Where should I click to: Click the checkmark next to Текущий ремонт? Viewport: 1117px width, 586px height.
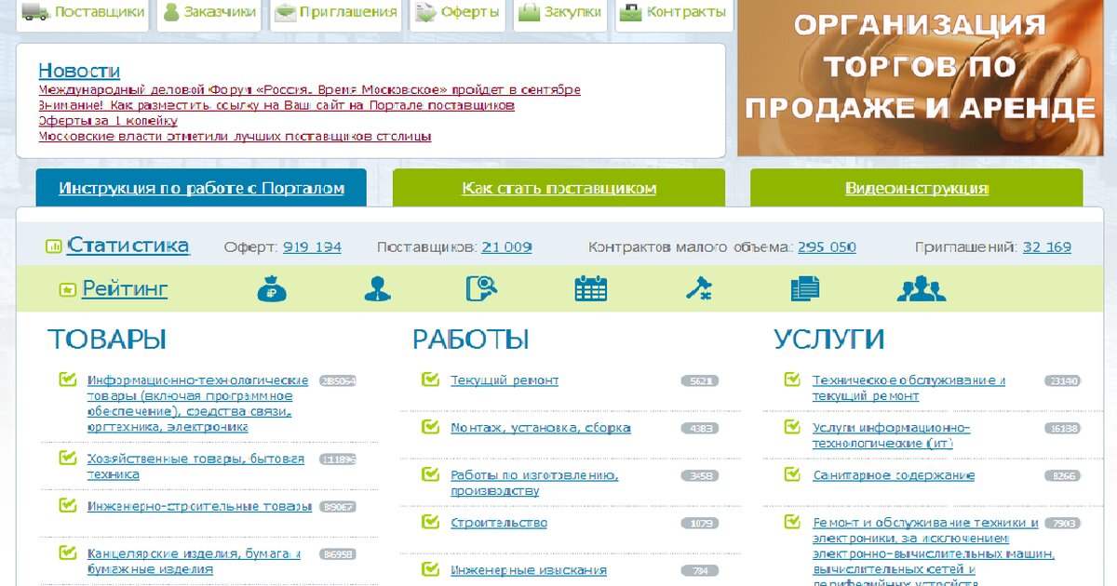pos(430,380)
